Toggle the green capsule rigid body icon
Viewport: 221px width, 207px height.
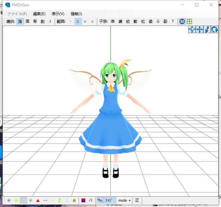[60, 200]
